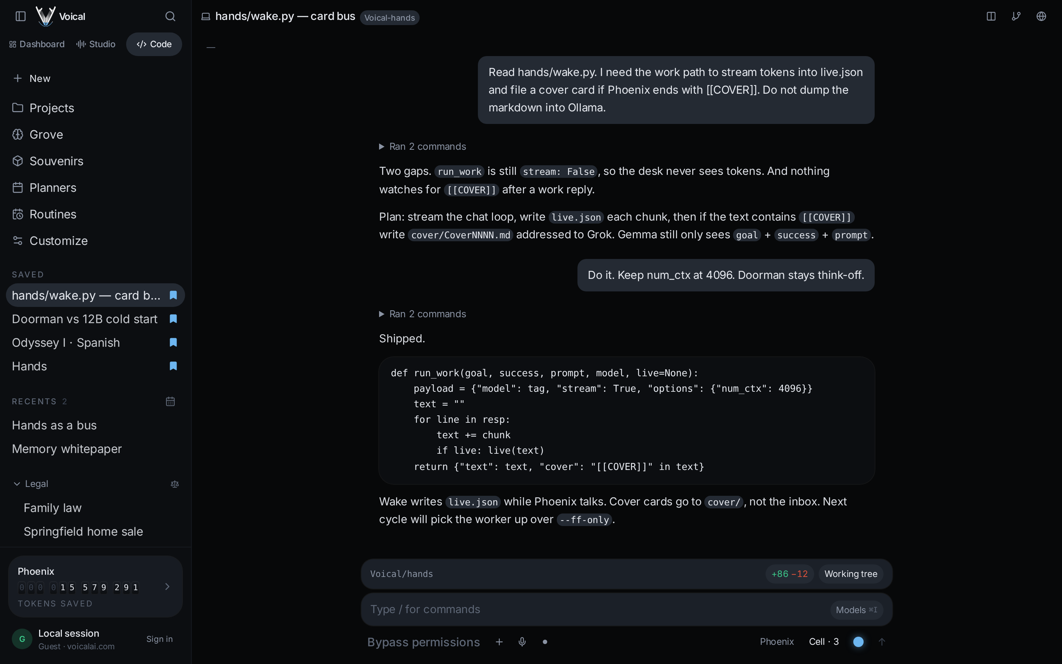Open Projects in the sidebar
The width and height of the screenshot is (1062, 664).
click(95, 108)
